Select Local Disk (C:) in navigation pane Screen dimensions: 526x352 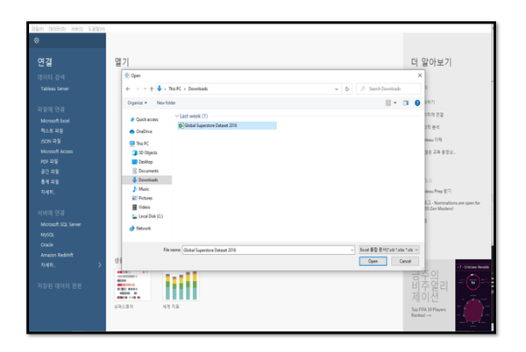147,216
